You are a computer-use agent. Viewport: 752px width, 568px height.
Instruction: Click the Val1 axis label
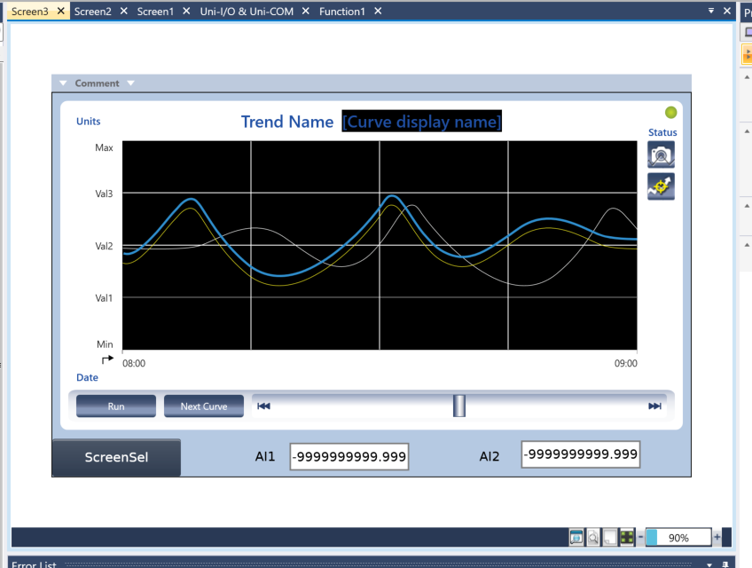click(x=104, y=297)
